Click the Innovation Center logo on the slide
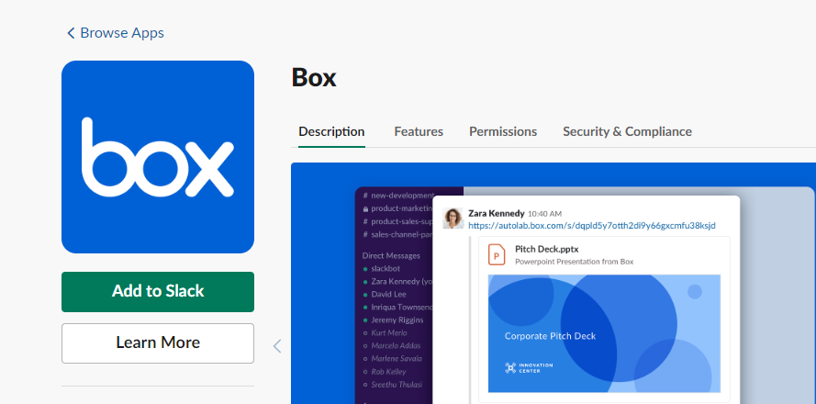Viewport: 816px width, 404px height. (529, 367)
